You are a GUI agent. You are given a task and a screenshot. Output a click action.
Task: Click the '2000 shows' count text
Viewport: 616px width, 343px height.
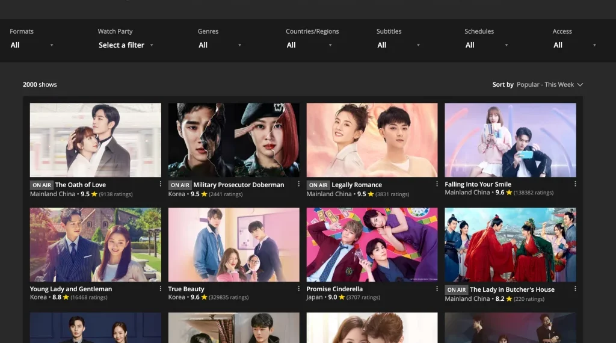40,84
